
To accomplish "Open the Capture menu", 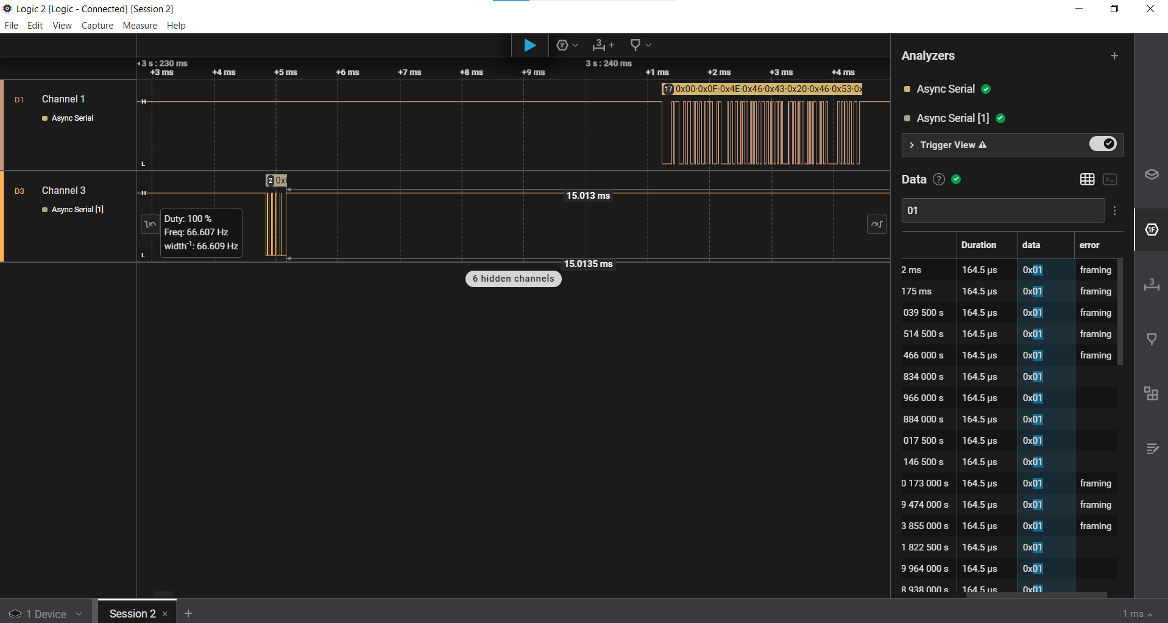I will point(97,26).
